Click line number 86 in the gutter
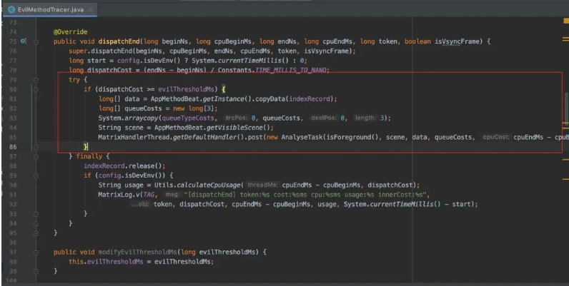This screenshot has width=569, height=286. coord(13,147)
